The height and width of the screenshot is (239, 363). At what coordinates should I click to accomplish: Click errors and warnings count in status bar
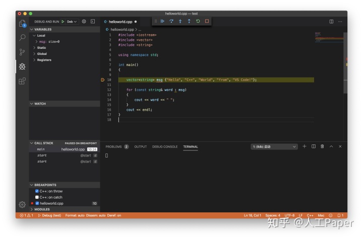pyautogui.click(x=26, y=215)
